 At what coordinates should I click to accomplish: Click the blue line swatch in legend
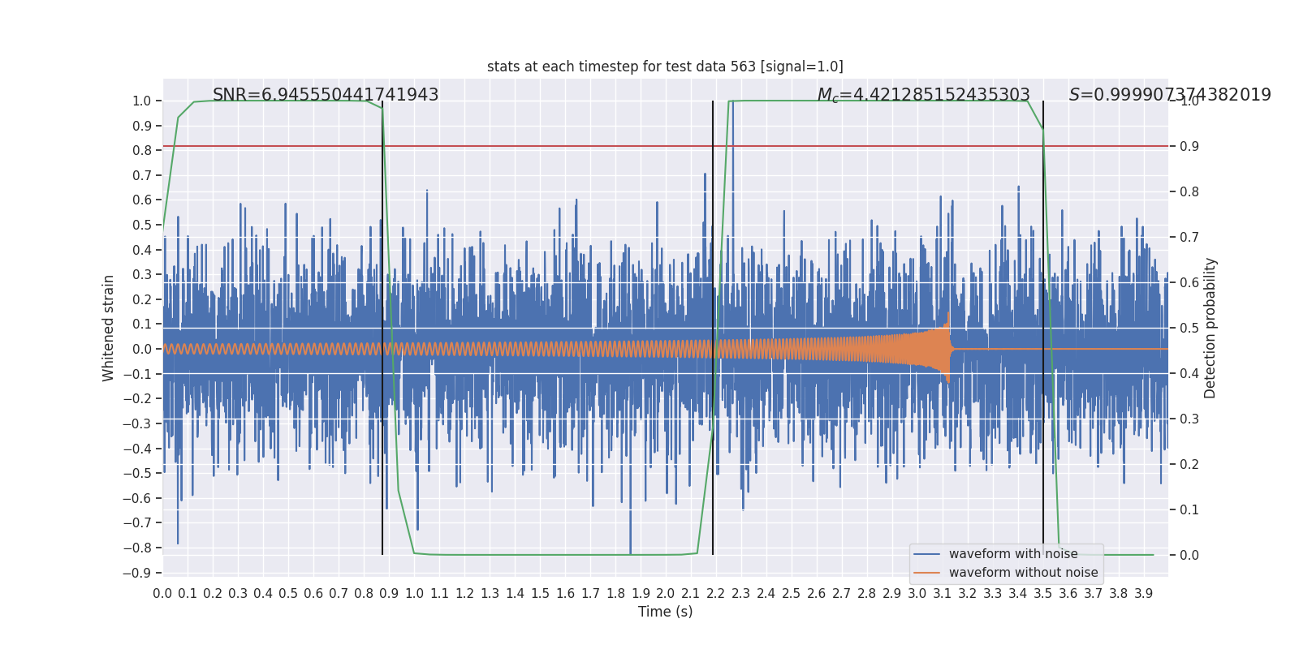tap(927, 554)
